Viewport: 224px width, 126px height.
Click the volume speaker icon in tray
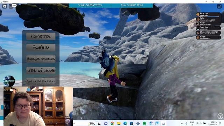coord(201,123)
